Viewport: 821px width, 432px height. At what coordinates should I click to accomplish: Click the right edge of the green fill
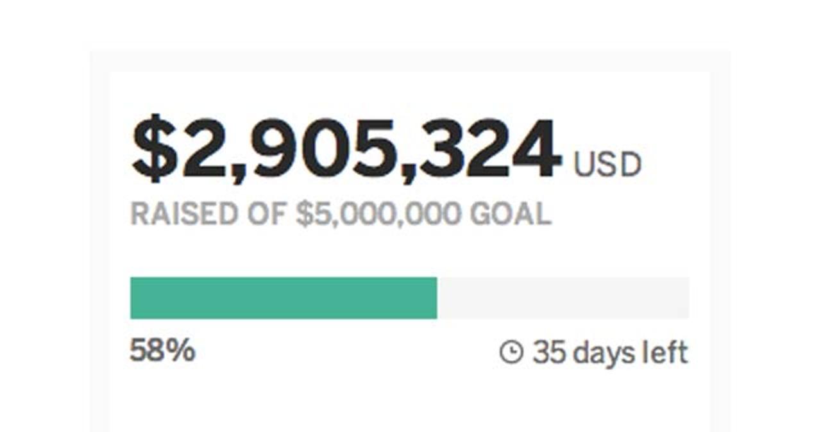[436, 298]
